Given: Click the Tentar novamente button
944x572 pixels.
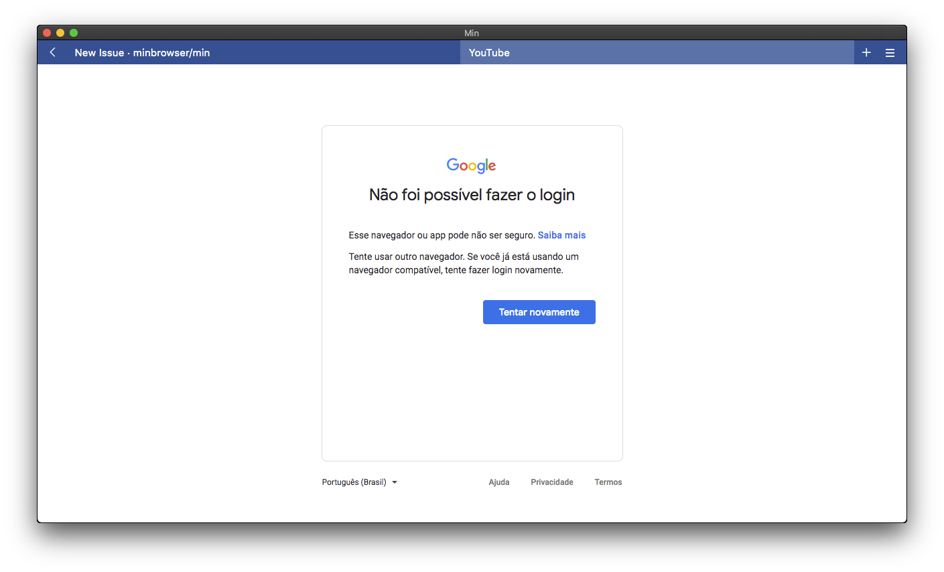Looking at the screenshot, I should pos(539,311).
